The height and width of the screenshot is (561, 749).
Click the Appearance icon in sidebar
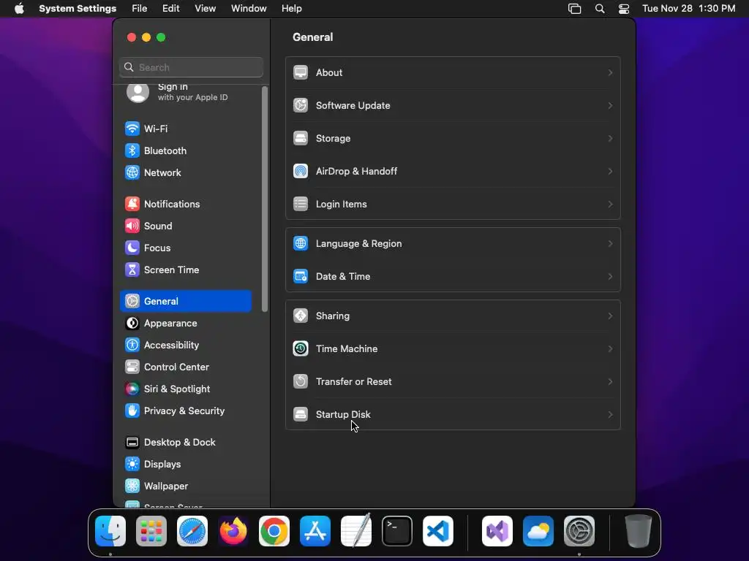click(x=132, y=324)
